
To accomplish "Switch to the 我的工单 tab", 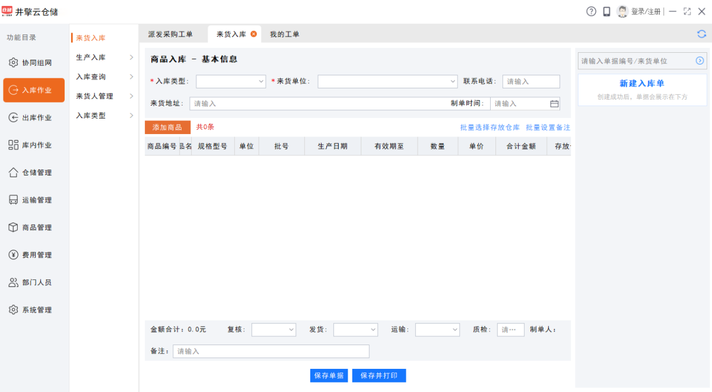I will (284, 34).
